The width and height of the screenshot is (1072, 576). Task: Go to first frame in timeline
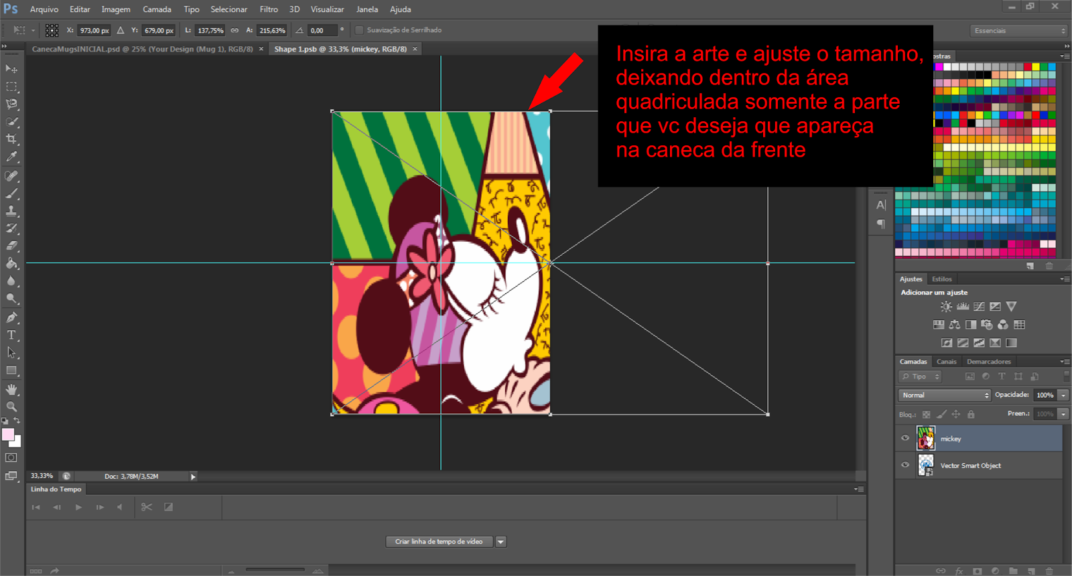click(36, 507)
